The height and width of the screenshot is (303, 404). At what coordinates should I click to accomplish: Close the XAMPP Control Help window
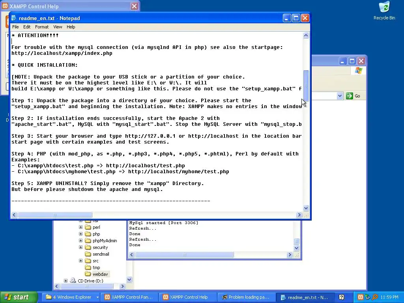pos(134,6)
